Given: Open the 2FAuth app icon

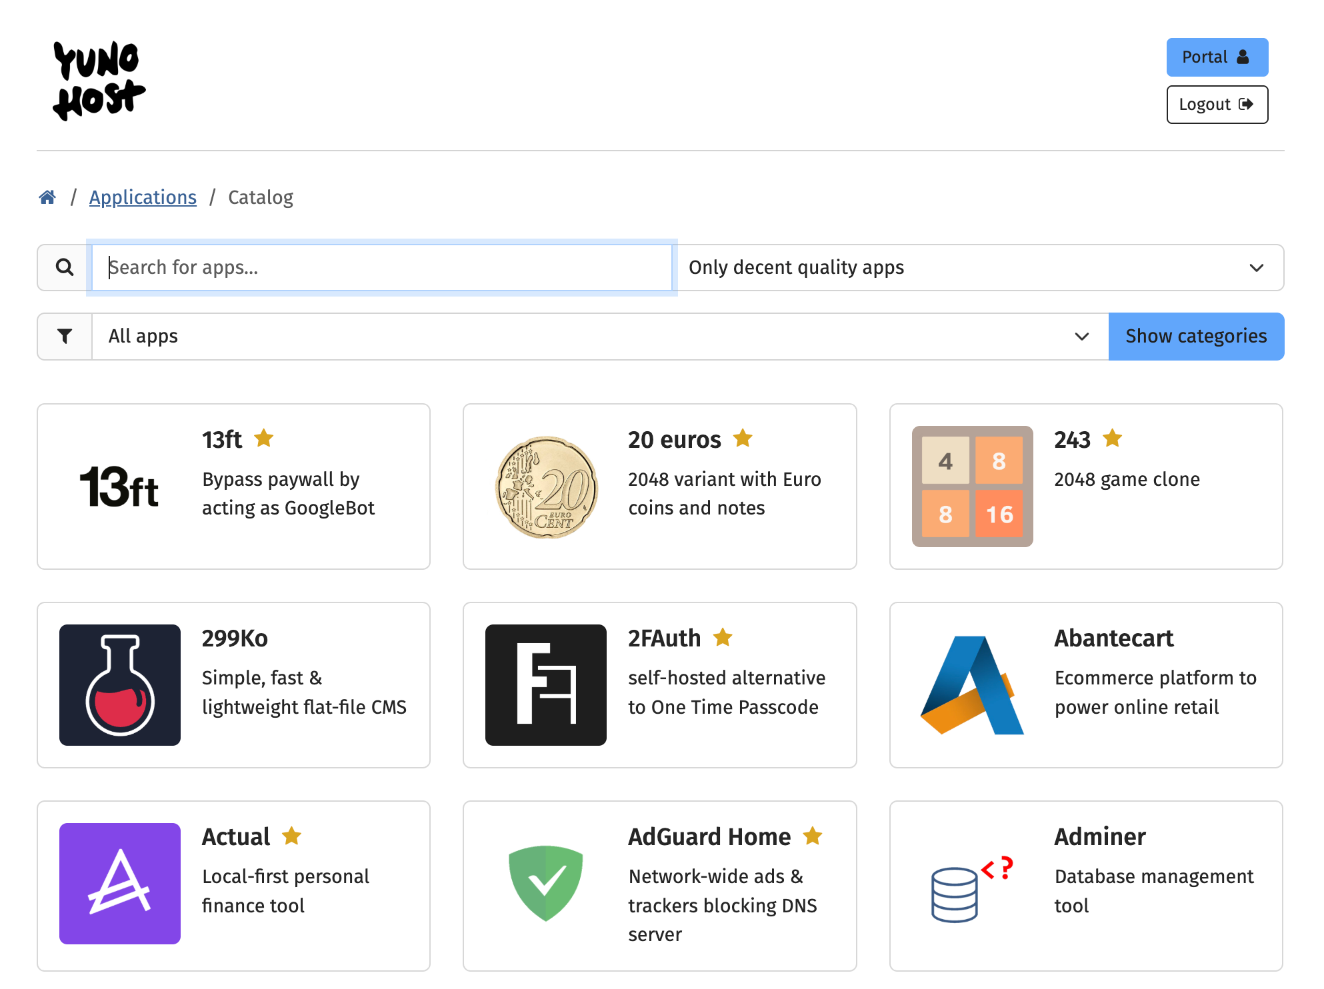Looking at the screenshot, I should [x=546, y=684].
